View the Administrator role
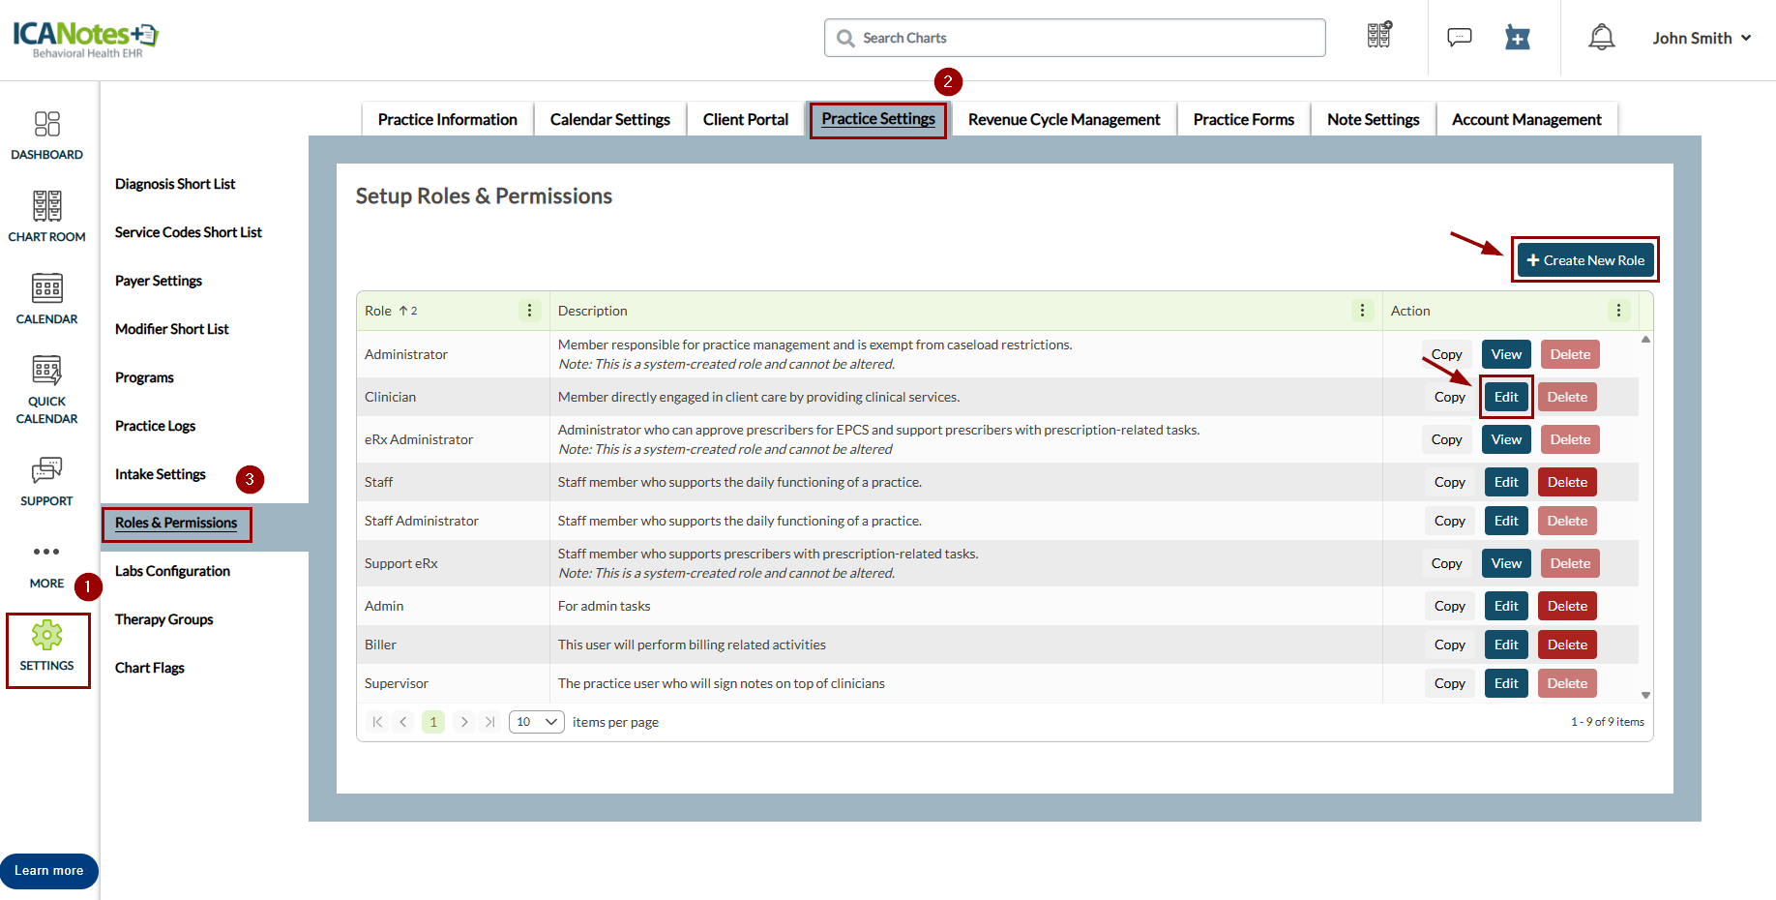 click(x=1506, y=354)
